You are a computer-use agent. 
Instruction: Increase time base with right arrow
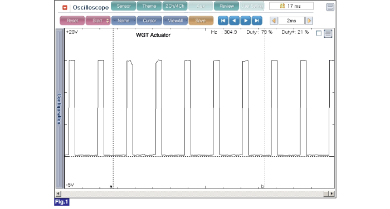point(309,21)
